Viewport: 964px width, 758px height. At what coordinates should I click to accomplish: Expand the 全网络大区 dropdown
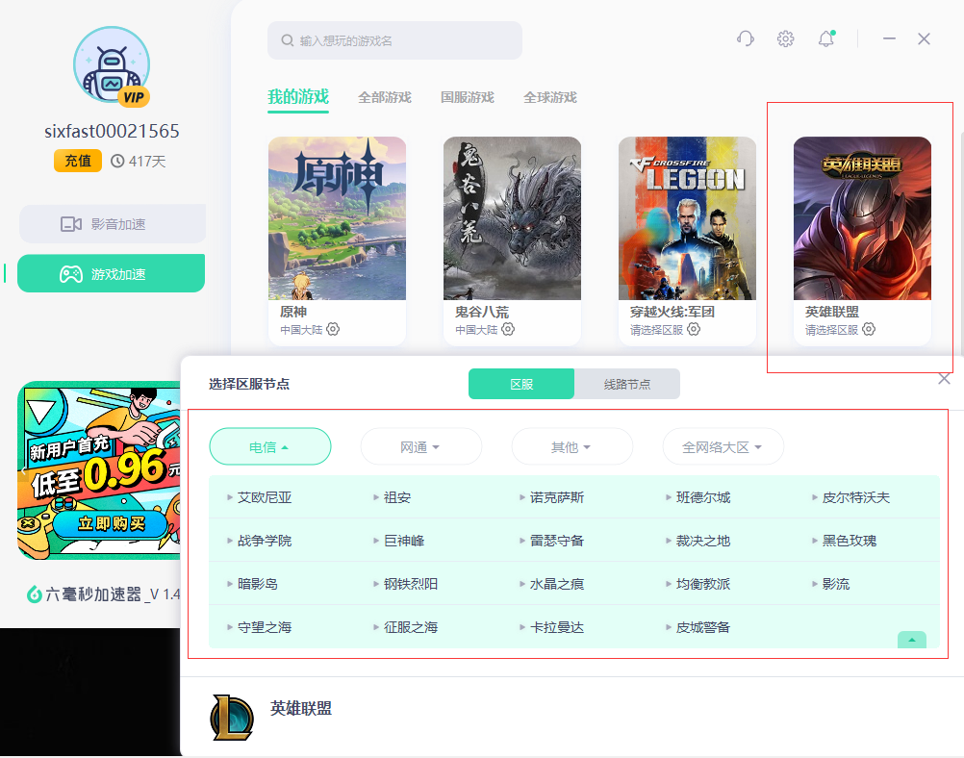pyautogui.click(x=723, y=446)
